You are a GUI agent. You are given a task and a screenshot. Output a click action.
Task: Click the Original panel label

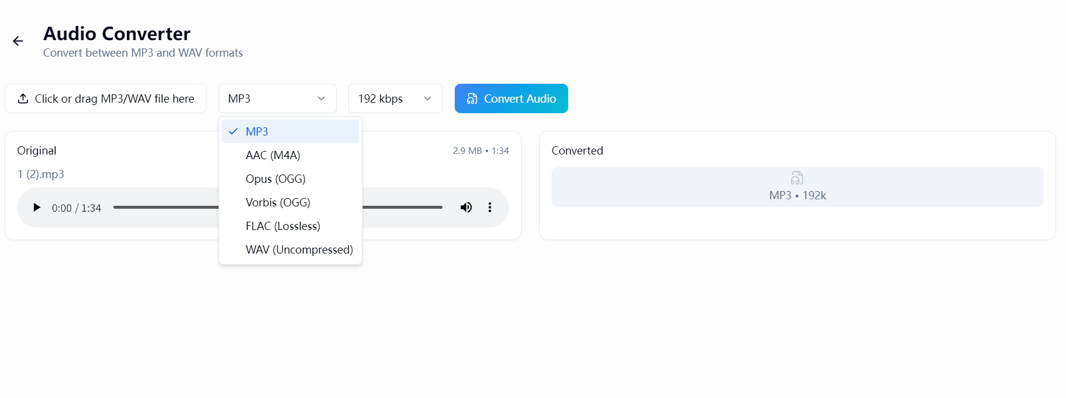[x=37, y=150]
